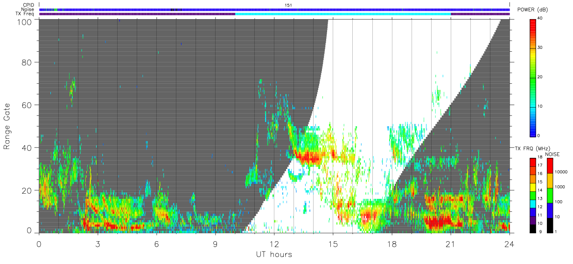Click the x-axis tick label '15'
The height and width of the screenshot is (264, 573).
pos(333,244)
